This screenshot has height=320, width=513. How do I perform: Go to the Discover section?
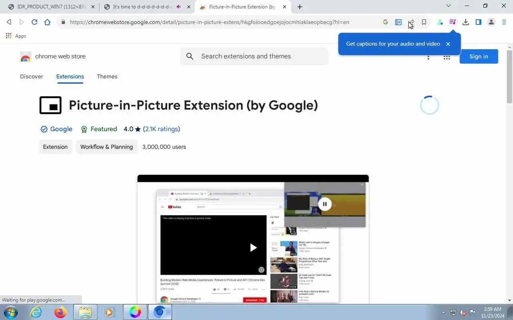32,76
